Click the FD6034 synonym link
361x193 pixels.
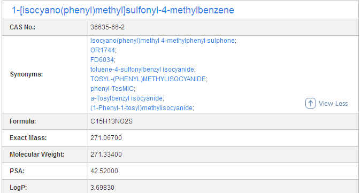coord(102,60)
